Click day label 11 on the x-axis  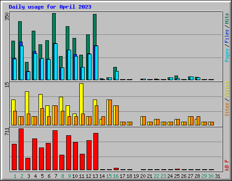pyautogui.click(x=82, y=176)
